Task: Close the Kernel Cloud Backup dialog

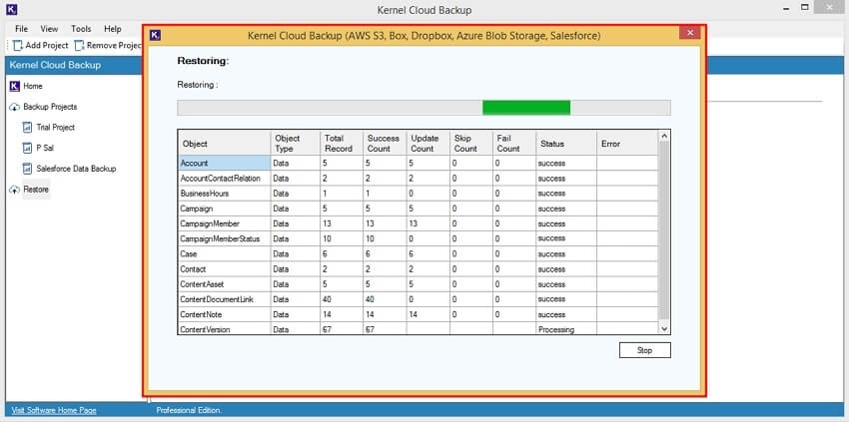Action: pos(690,33)
